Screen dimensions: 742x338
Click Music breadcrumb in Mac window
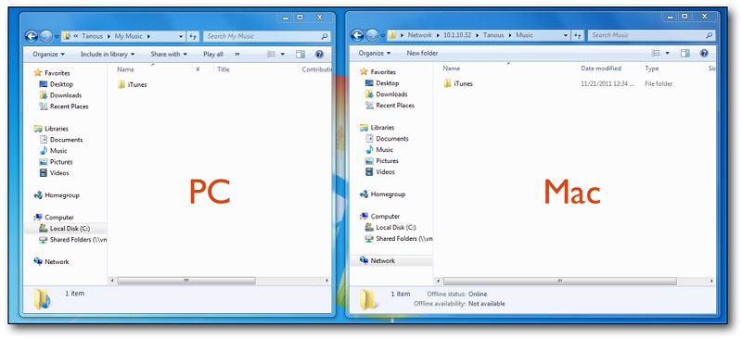[524, 35]
